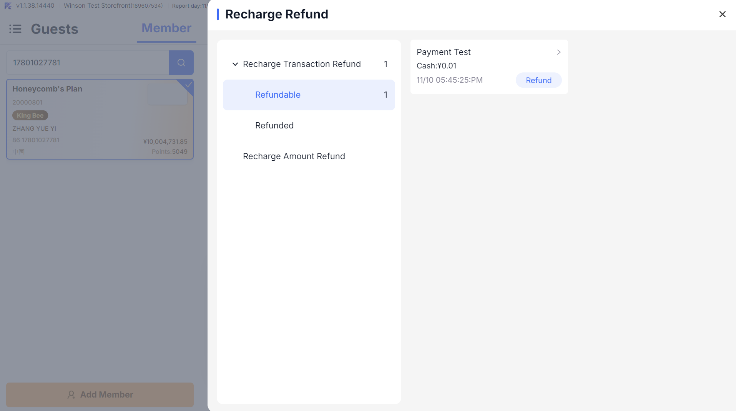This screenshot has height=411, width=736.
Task: Open Recharge Amount Refund section
Action: [294, 156]
